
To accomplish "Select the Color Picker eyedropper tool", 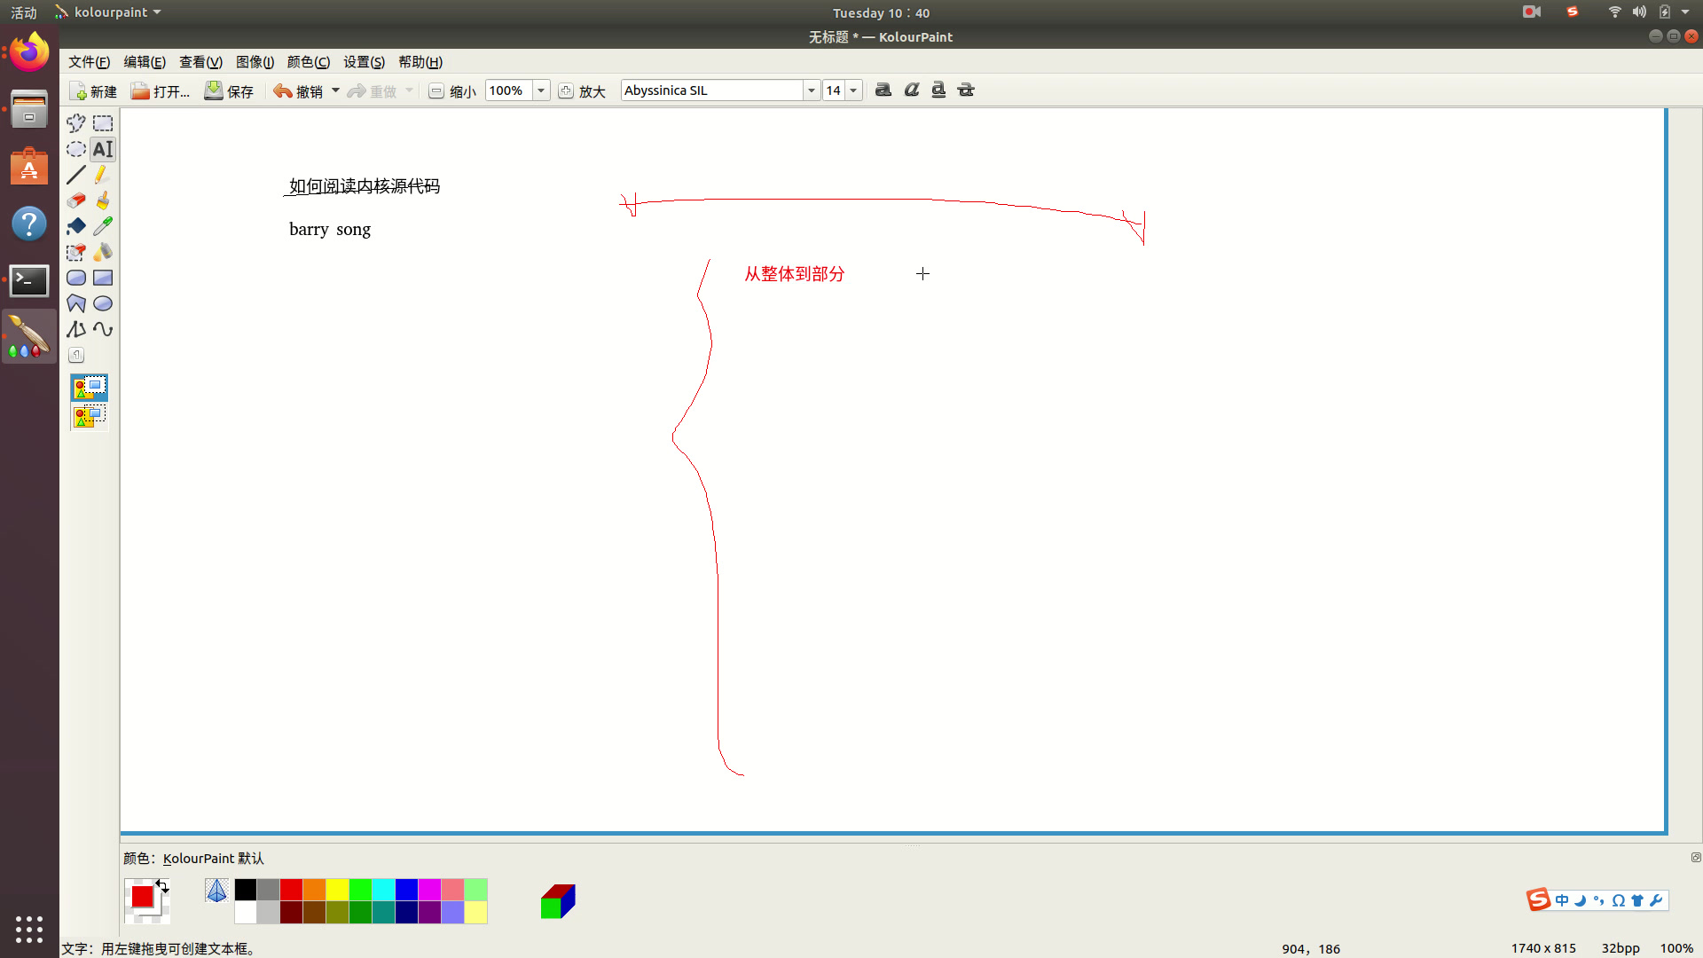I will 103,226.
